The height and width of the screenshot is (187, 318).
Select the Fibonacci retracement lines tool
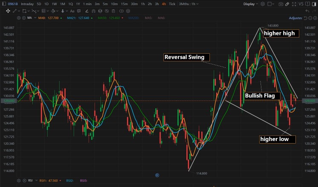[x=43, y=11]
